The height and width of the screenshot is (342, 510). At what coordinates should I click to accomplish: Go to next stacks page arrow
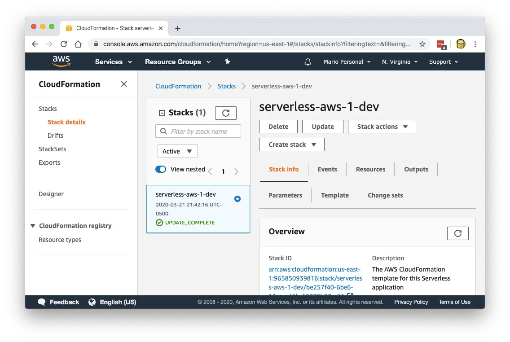click(237, 171)
